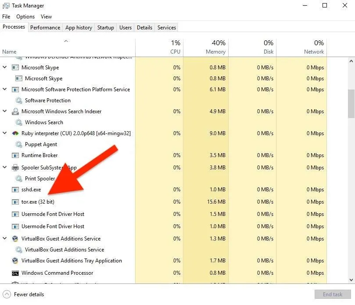Screen dimensions: 355x305
Task: Click the Ruby interpreter gem icon
Action: tap(15, 133)
